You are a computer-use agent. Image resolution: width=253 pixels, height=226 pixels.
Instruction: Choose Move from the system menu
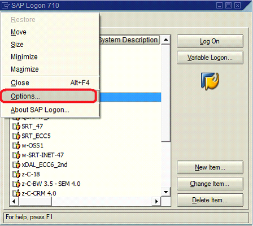[x=50, y=32]
